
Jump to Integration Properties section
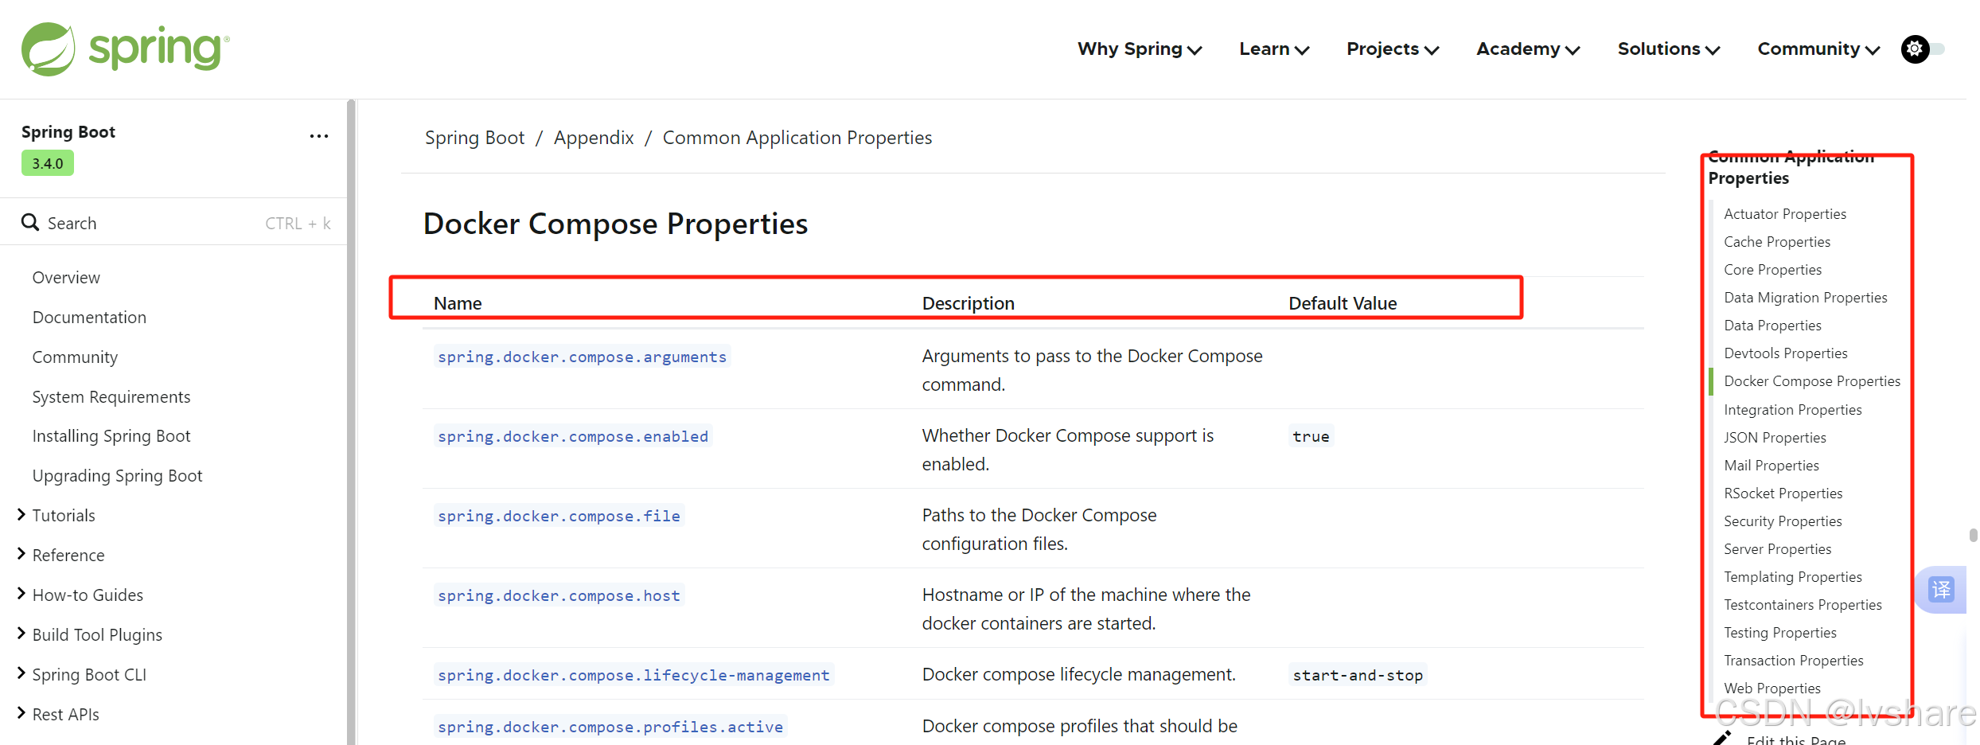point(1793,410)
